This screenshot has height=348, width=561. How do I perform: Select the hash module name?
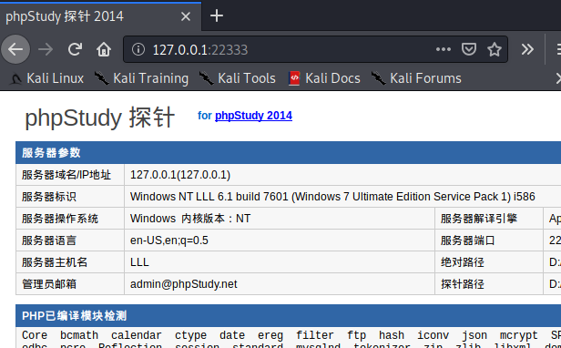tap(392, 335)
